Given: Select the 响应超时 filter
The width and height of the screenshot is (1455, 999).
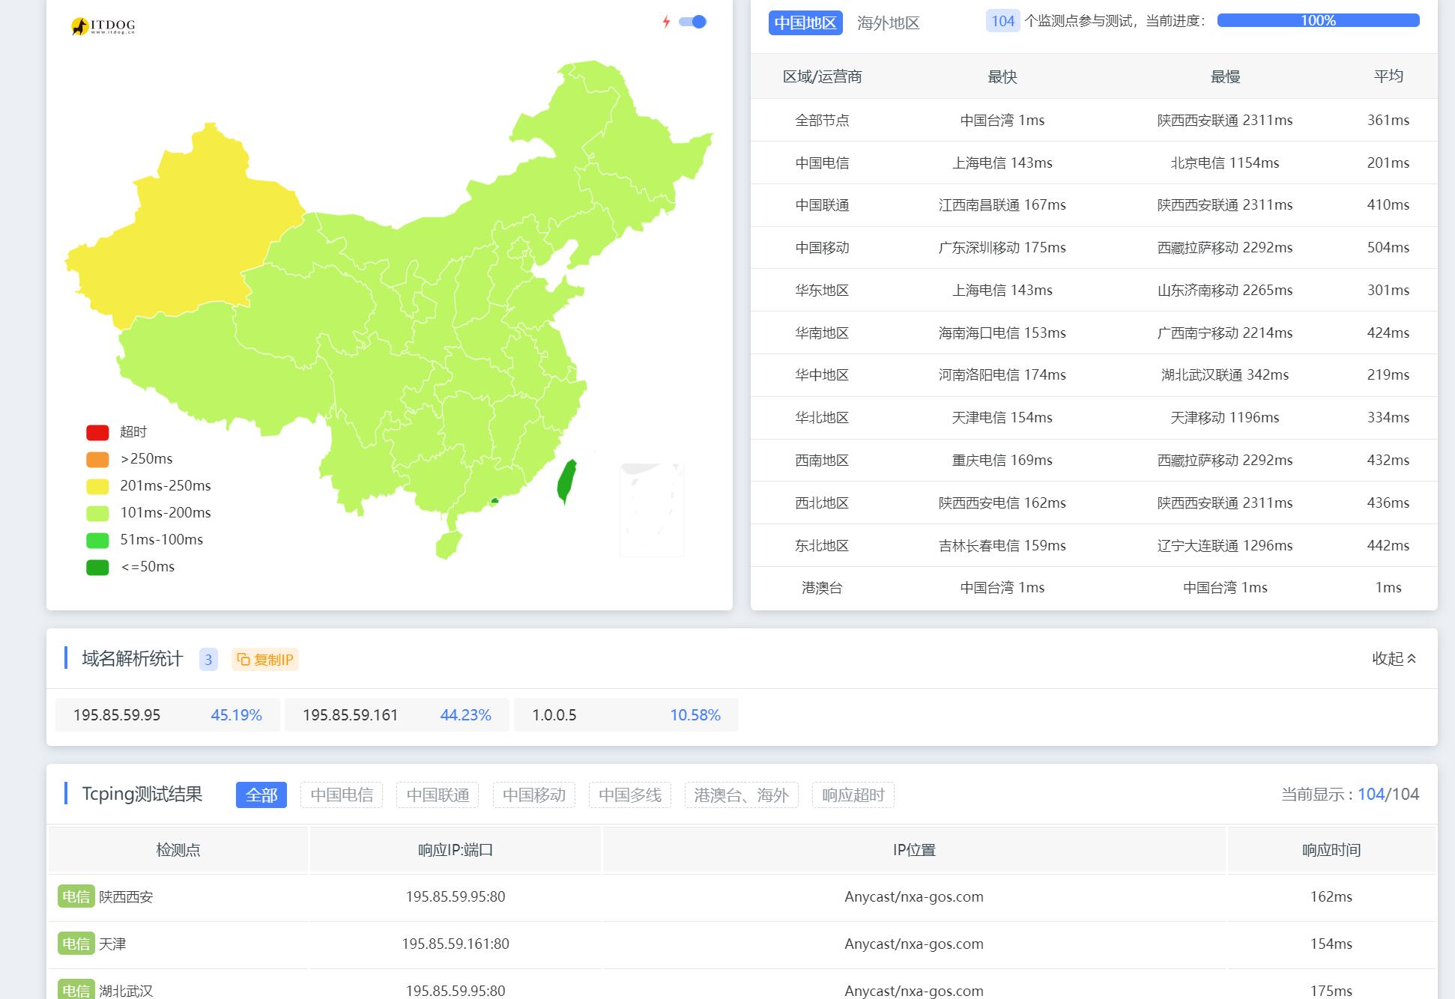Looking at the screenshot, I should [x=853, y=795].
